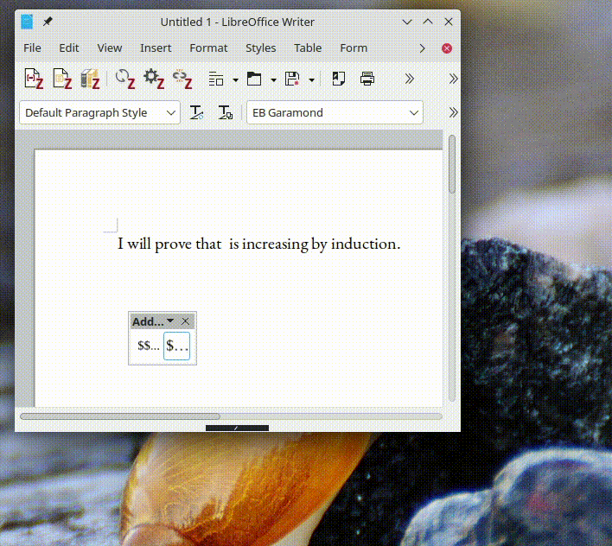Open the View menu
612x546 pixels.
click(x=110, y=48)
